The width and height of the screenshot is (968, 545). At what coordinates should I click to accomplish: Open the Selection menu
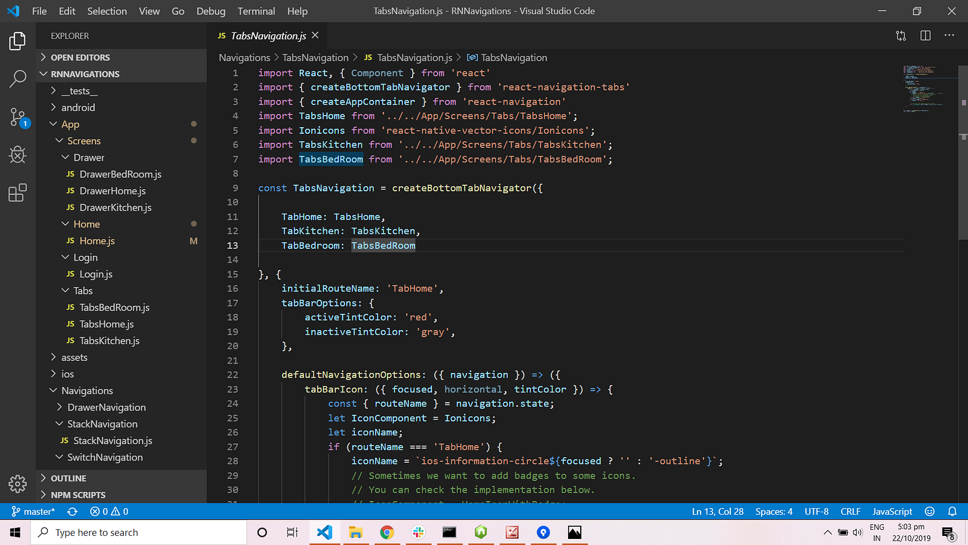pos(107,11)
